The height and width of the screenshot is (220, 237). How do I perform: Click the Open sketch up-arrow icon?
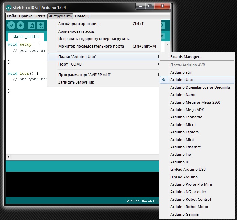click(41, 25)
